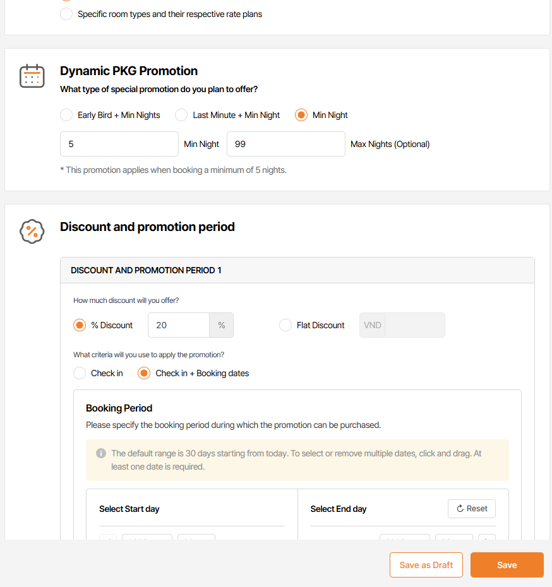Click the percent badge icon beside Discount section
This screenshot has width=552, height=587.
click(32, 232)
